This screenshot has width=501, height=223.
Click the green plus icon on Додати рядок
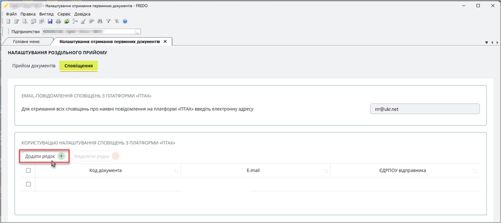[61, 156]
